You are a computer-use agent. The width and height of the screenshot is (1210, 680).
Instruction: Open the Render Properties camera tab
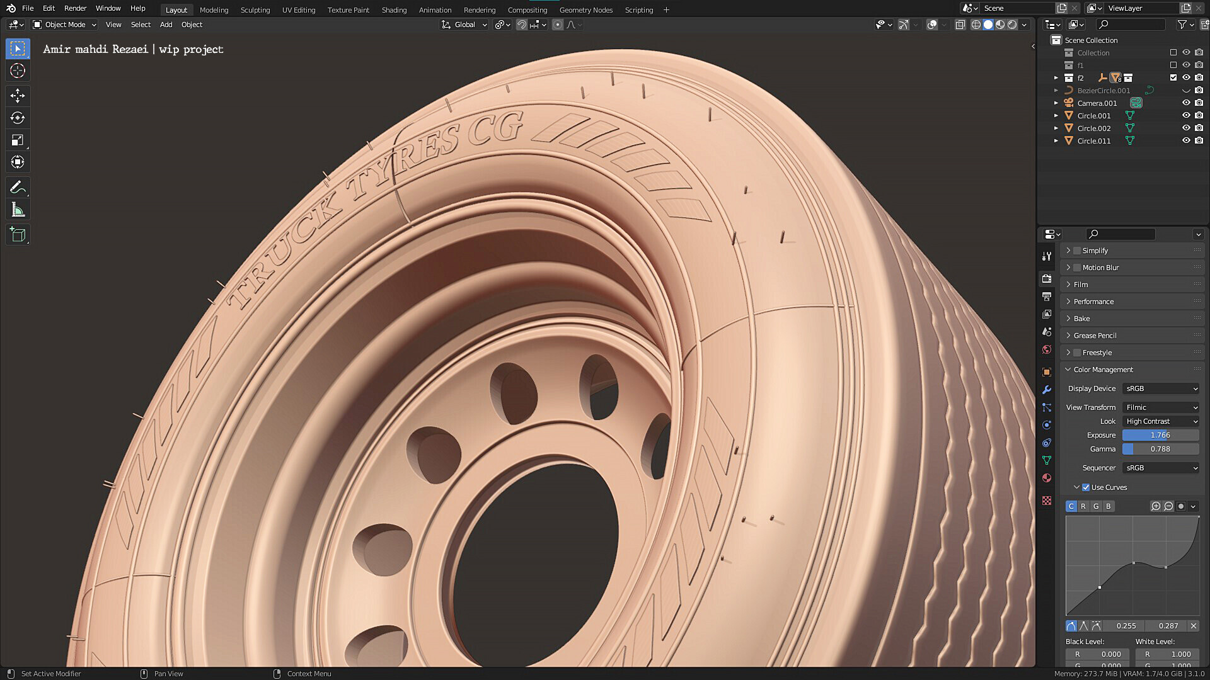tap(1047, 279)
